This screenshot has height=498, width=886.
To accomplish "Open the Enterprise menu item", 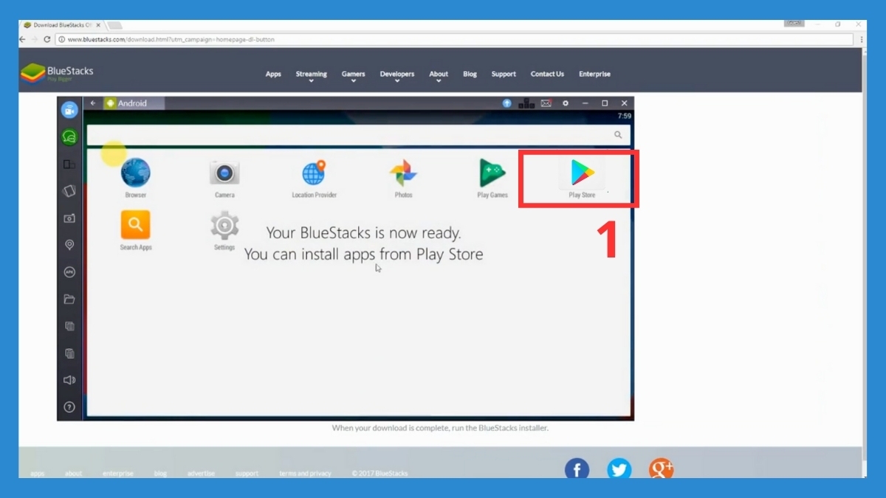I will tap(594, 74).
